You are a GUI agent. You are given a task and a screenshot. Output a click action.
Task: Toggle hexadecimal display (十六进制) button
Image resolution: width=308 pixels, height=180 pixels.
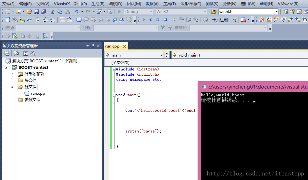click(220, 20)
